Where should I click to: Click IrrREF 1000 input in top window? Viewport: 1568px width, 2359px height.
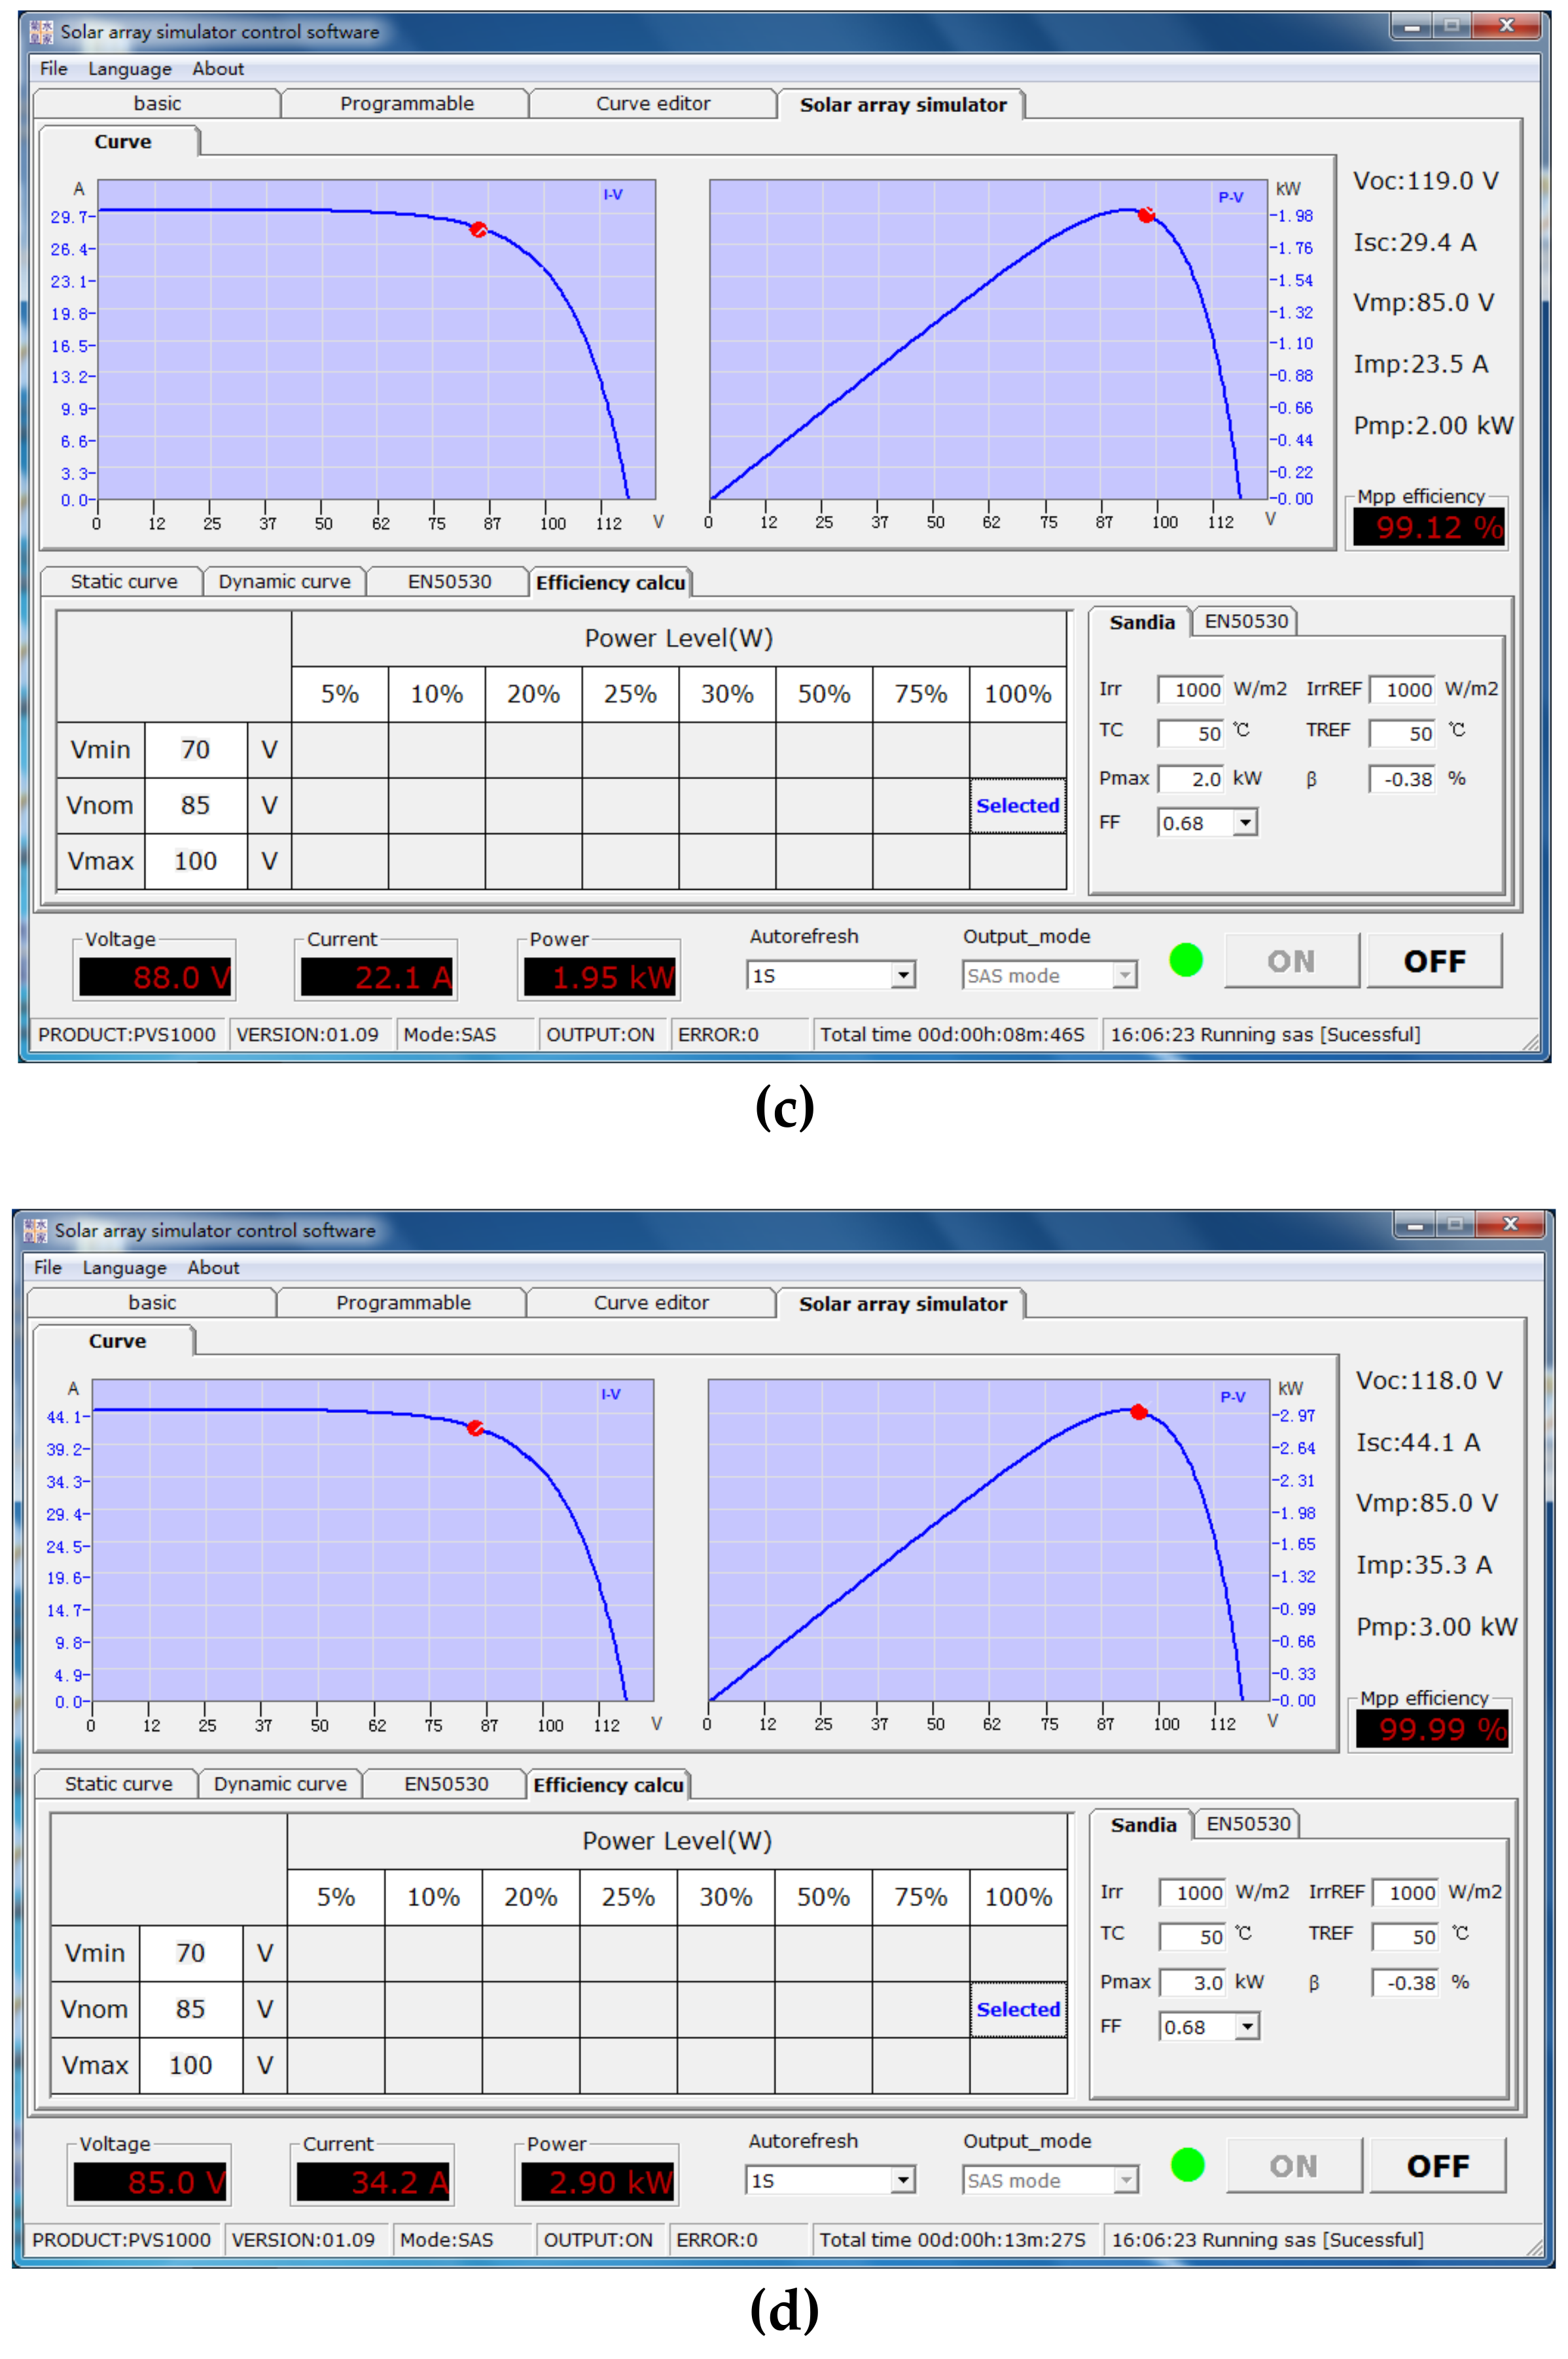point(1402,689)
